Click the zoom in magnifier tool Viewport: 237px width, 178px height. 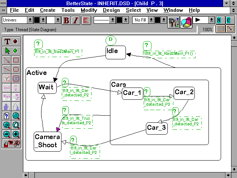coord(16,134)
